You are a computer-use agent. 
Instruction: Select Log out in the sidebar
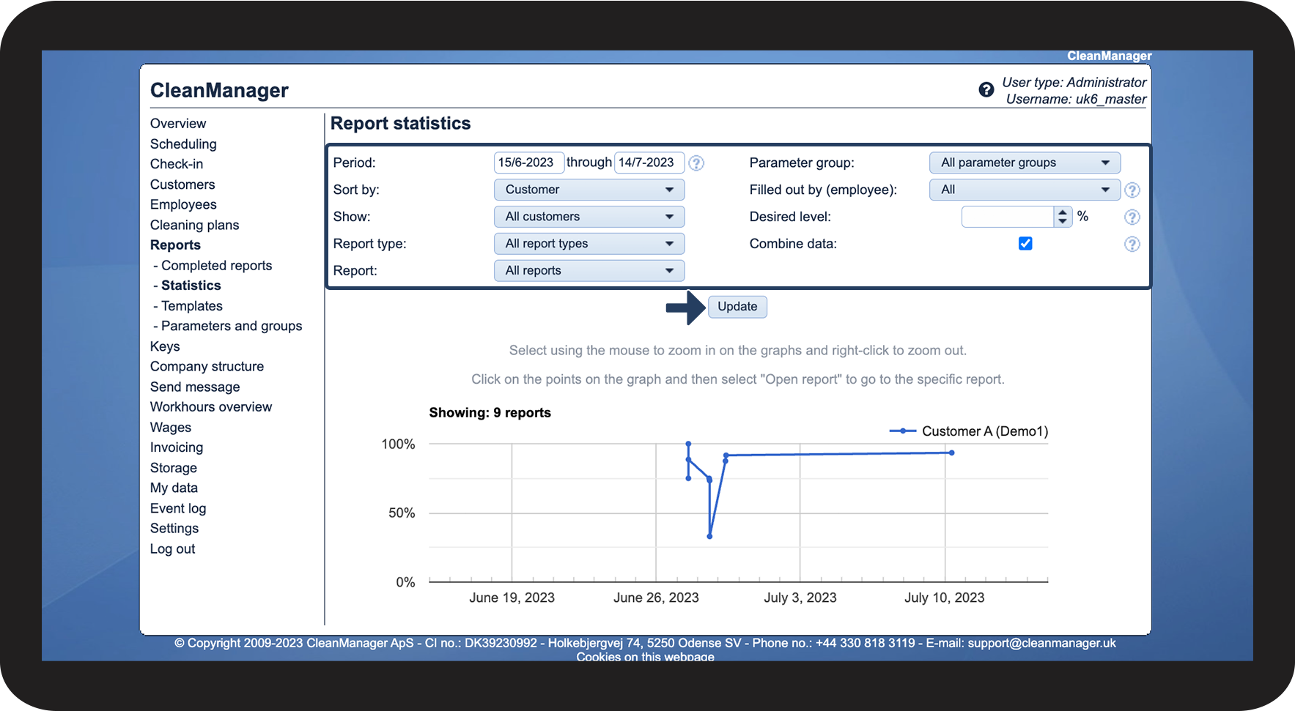click(172, 549)
